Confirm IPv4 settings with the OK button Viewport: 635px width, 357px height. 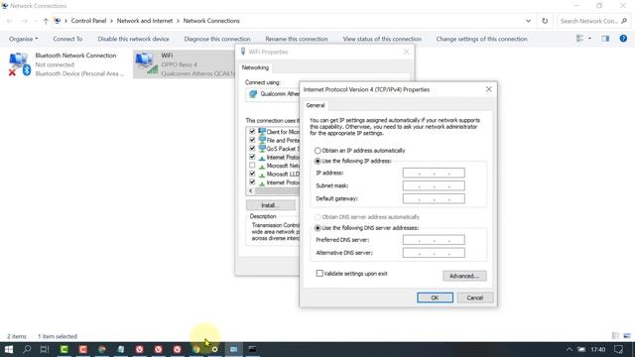tap(435, 297)
